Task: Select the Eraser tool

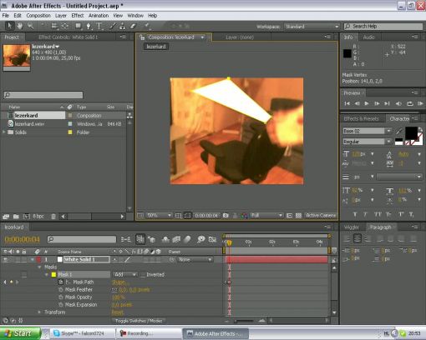Action: tap(133, 26)
